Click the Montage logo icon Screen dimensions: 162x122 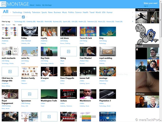4,4
